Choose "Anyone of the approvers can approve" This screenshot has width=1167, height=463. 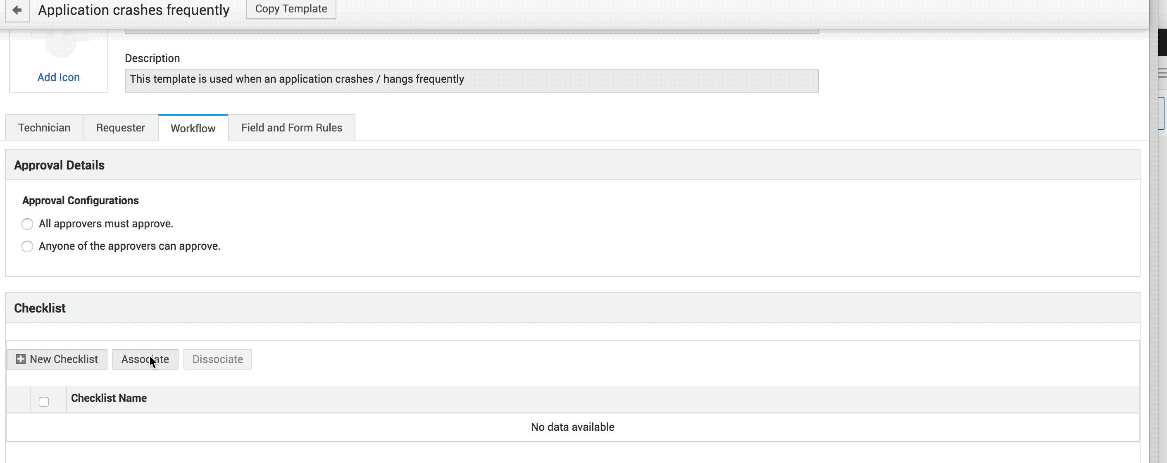[x=27, y=246]
